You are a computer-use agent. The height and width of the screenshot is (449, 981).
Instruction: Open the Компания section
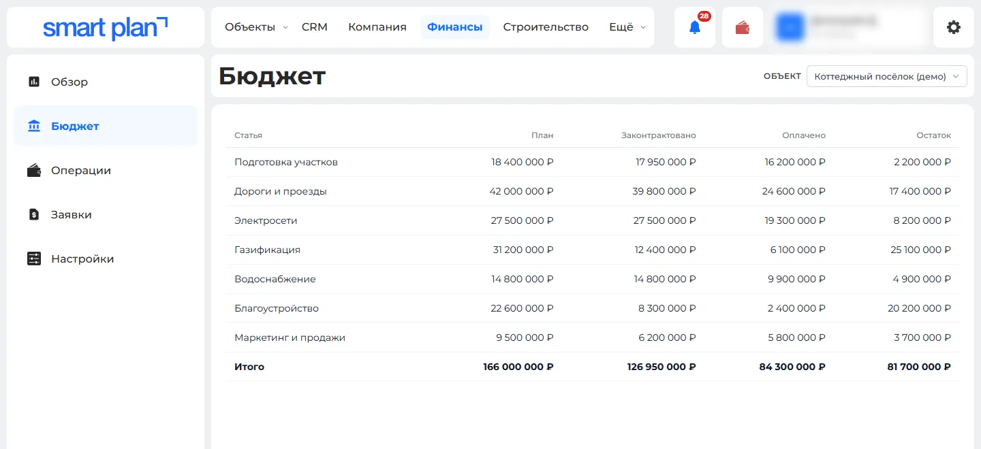(377, 27)
